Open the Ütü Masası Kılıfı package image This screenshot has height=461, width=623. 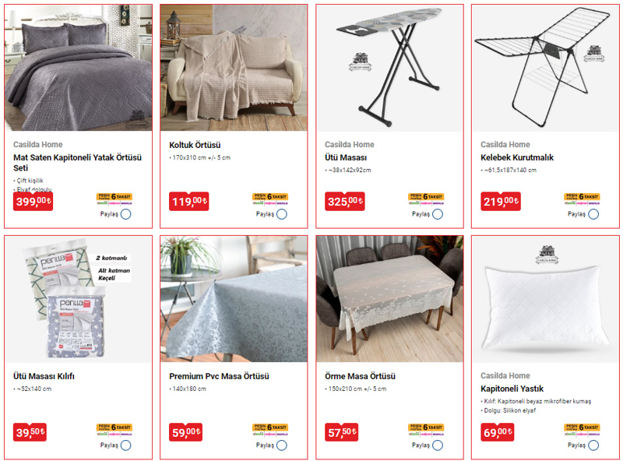click(79, 299)
